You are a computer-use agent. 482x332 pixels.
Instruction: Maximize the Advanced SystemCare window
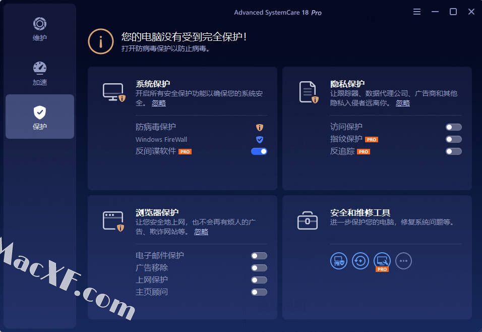click(453, 12)
